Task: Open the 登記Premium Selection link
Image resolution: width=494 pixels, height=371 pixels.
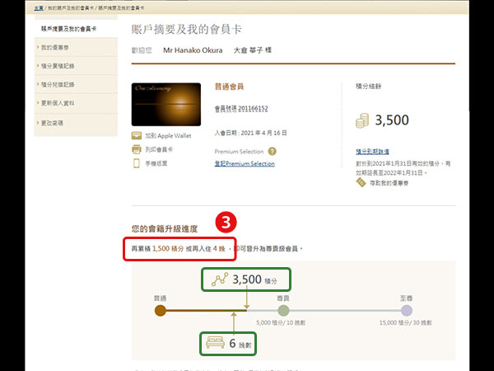Action: tap(245, 163)
